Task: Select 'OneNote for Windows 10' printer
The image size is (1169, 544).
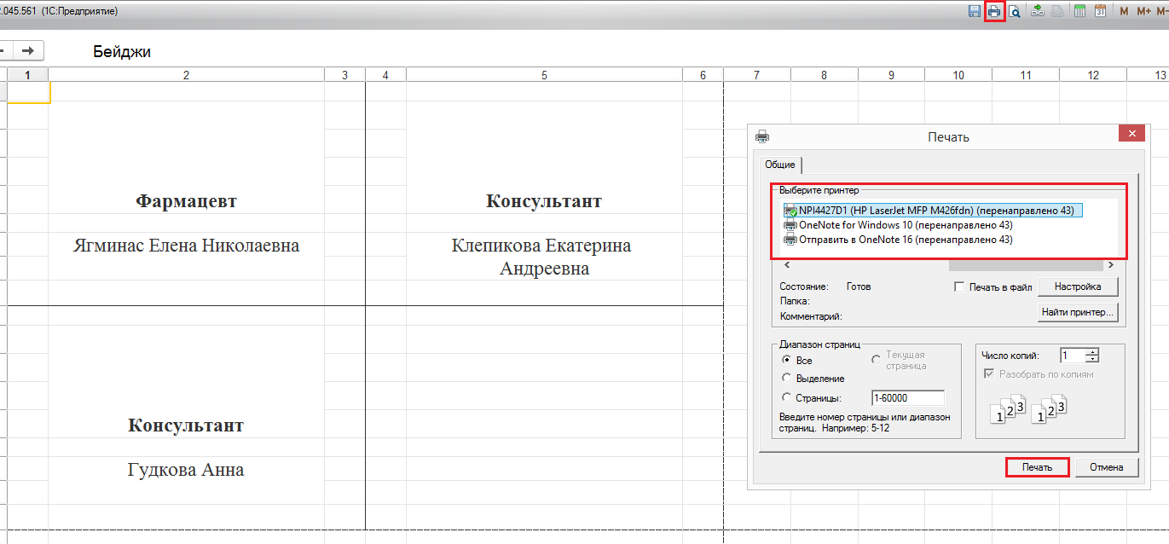Action: 904,225
